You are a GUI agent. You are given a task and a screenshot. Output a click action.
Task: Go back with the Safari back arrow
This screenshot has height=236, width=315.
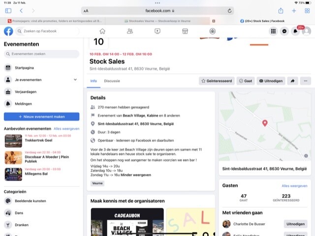click(21, 11)
